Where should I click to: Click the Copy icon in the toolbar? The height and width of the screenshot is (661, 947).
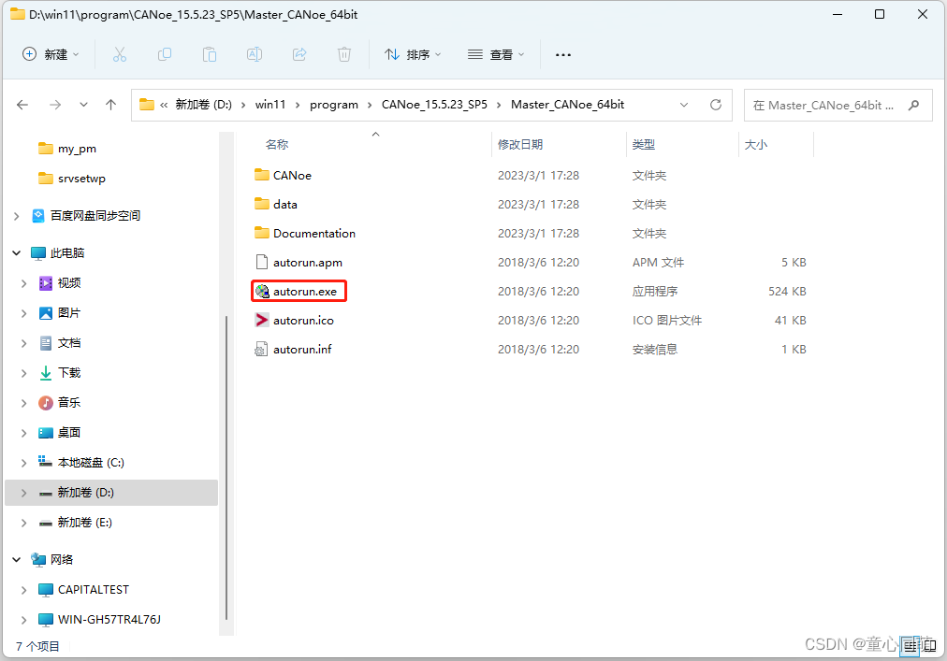pyautogui.click(x=165, y=54)
